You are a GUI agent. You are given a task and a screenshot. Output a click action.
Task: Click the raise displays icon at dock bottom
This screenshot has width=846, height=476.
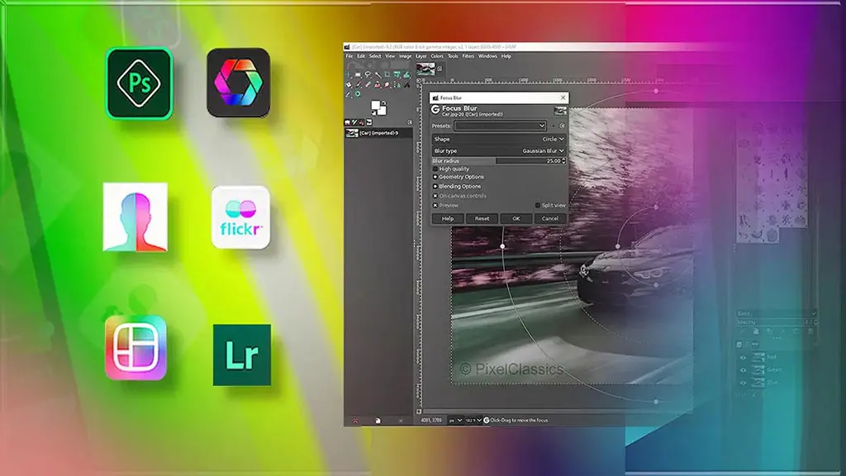point(355,421)
